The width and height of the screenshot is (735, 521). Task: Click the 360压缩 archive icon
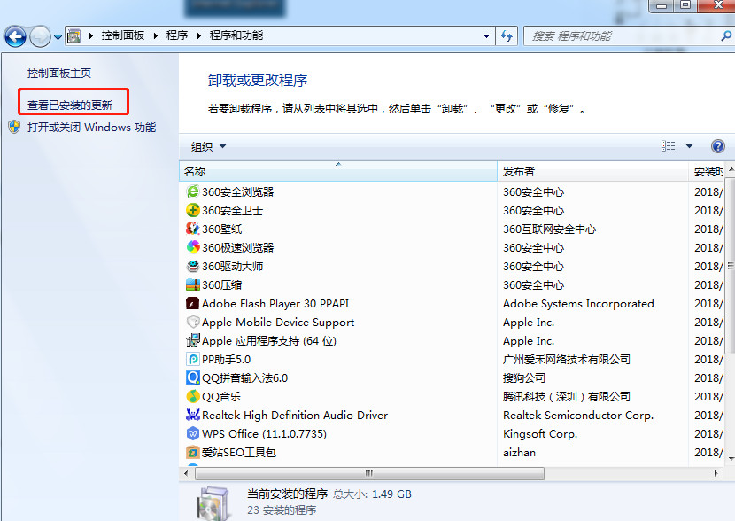[193, 284]
